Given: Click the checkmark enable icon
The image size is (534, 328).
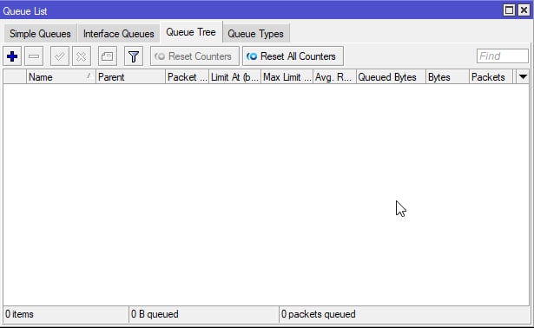Looking at the screenshot, I should pos(60,56).
